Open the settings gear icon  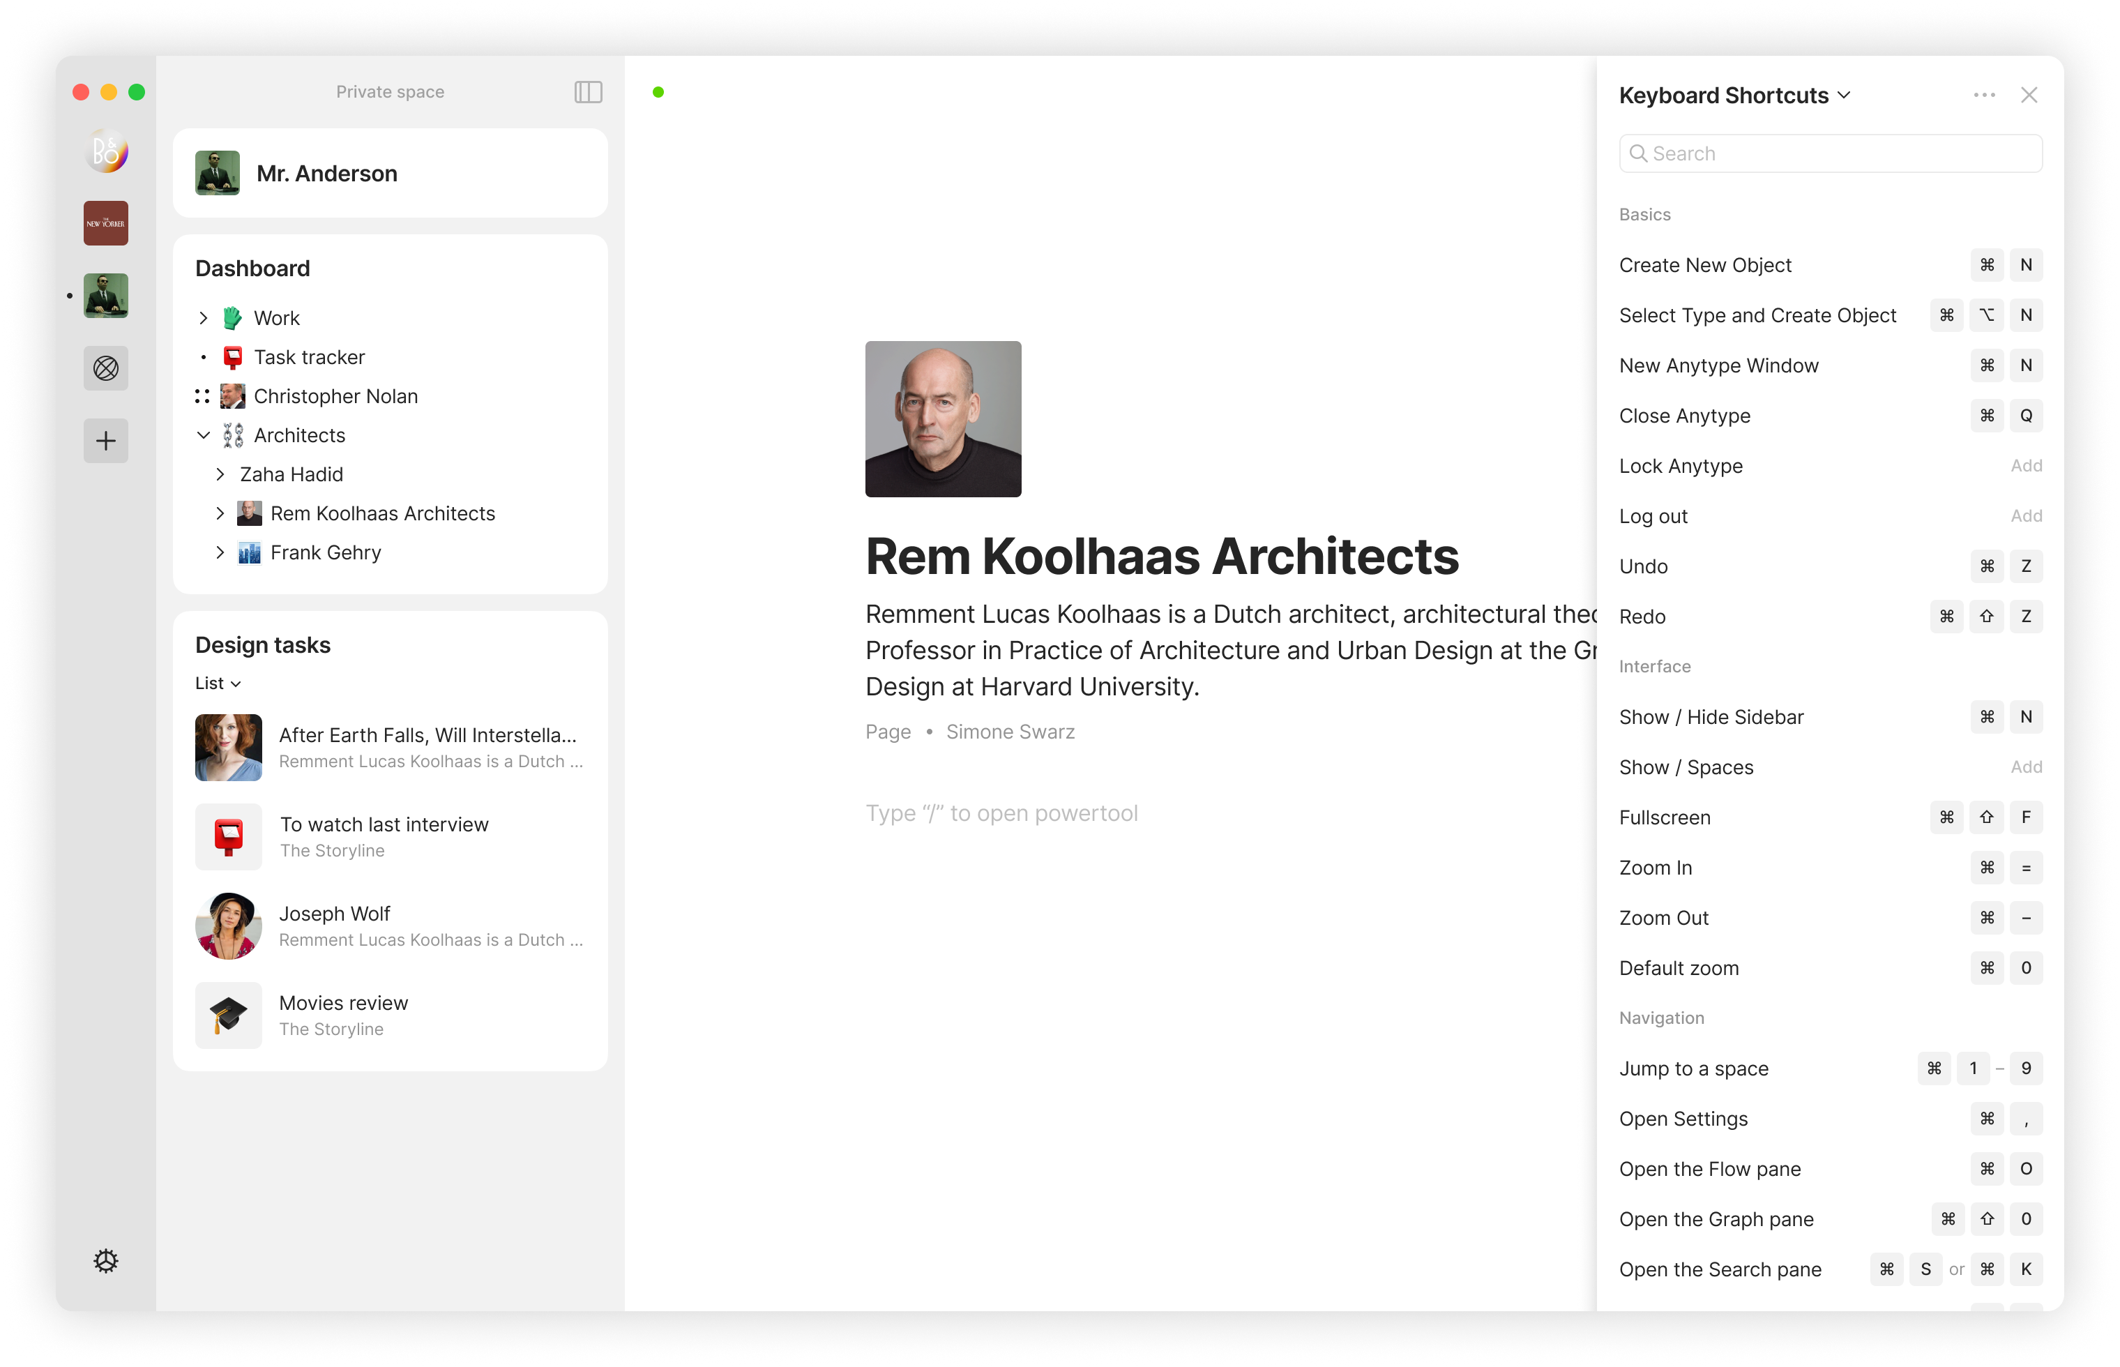105,1260
